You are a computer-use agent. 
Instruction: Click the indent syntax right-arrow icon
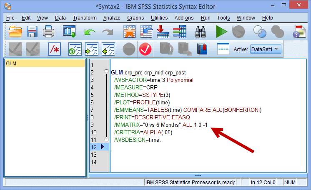coord(91,49)
